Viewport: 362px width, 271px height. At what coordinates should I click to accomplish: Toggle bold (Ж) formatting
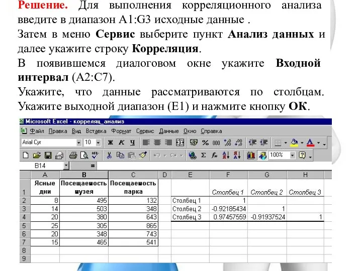[111, 143]
